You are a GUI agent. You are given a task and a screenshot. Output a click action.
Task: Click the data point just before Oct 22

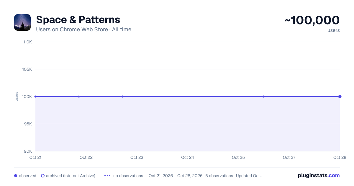(x=79, y=97)
